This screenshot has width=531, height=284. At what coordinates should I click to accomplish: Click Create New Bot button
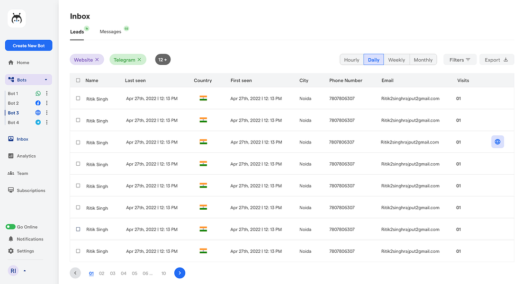29,45
